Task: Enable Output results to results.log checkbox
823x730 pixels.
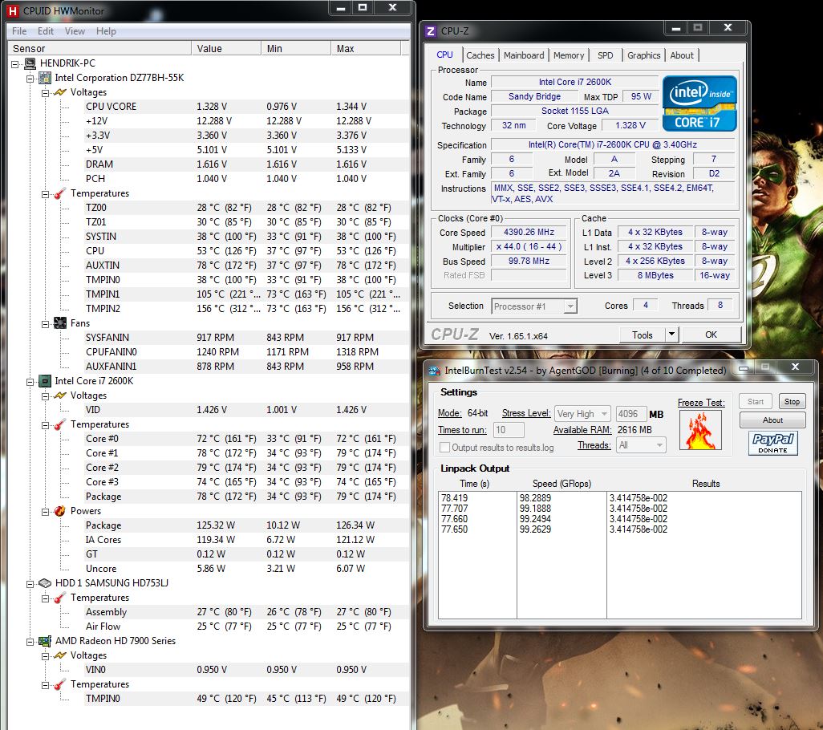Action: pyautogui.click(x=444, y=448)
